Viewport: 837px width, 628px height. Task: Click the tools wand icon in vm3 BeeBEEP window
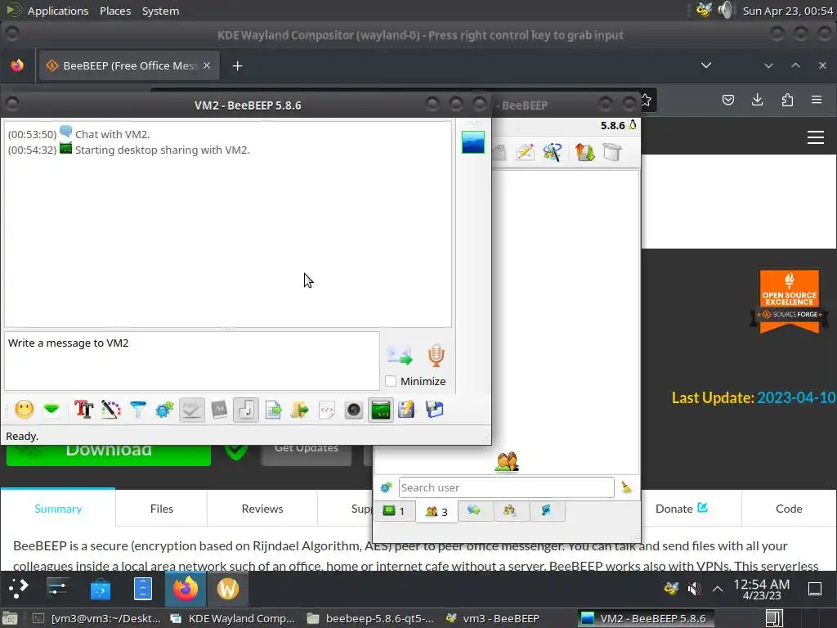(x=553, y=152)
